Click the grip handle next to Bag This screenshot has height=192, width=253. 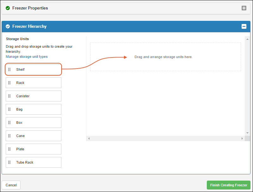click(9, 109)
